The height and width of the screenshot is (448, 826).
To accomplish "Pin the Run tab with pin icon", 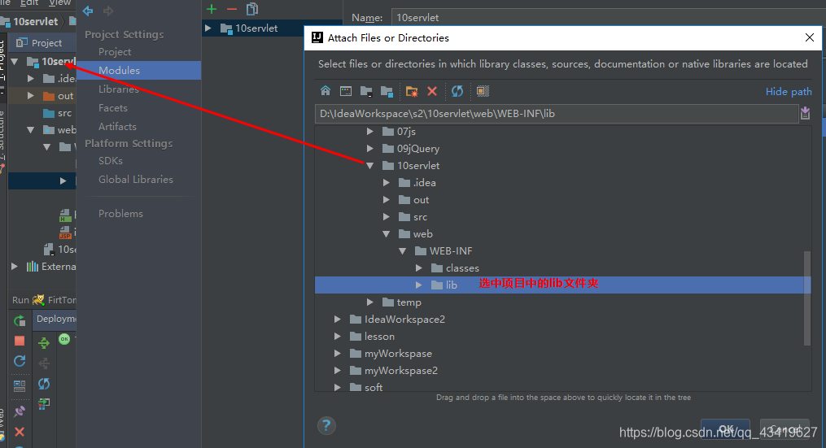I will point(20,411).
